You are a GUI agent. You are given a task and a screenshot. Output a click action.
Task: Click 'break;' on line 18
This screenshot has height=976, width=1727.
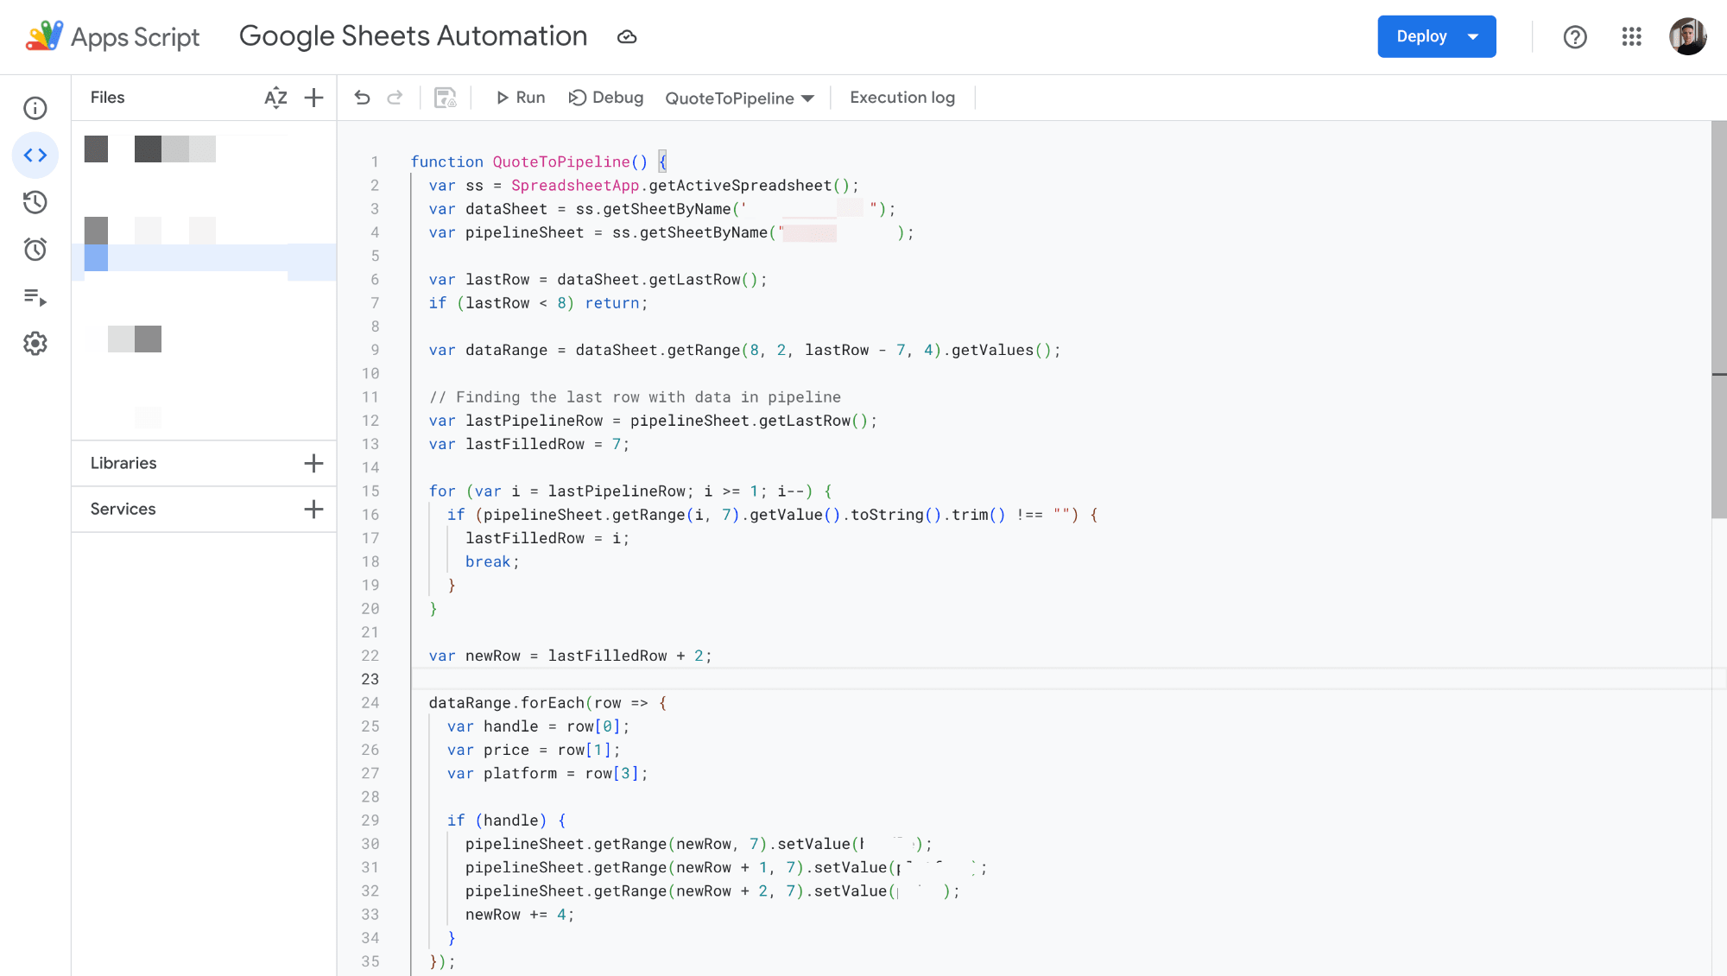(x=492, y=561)
